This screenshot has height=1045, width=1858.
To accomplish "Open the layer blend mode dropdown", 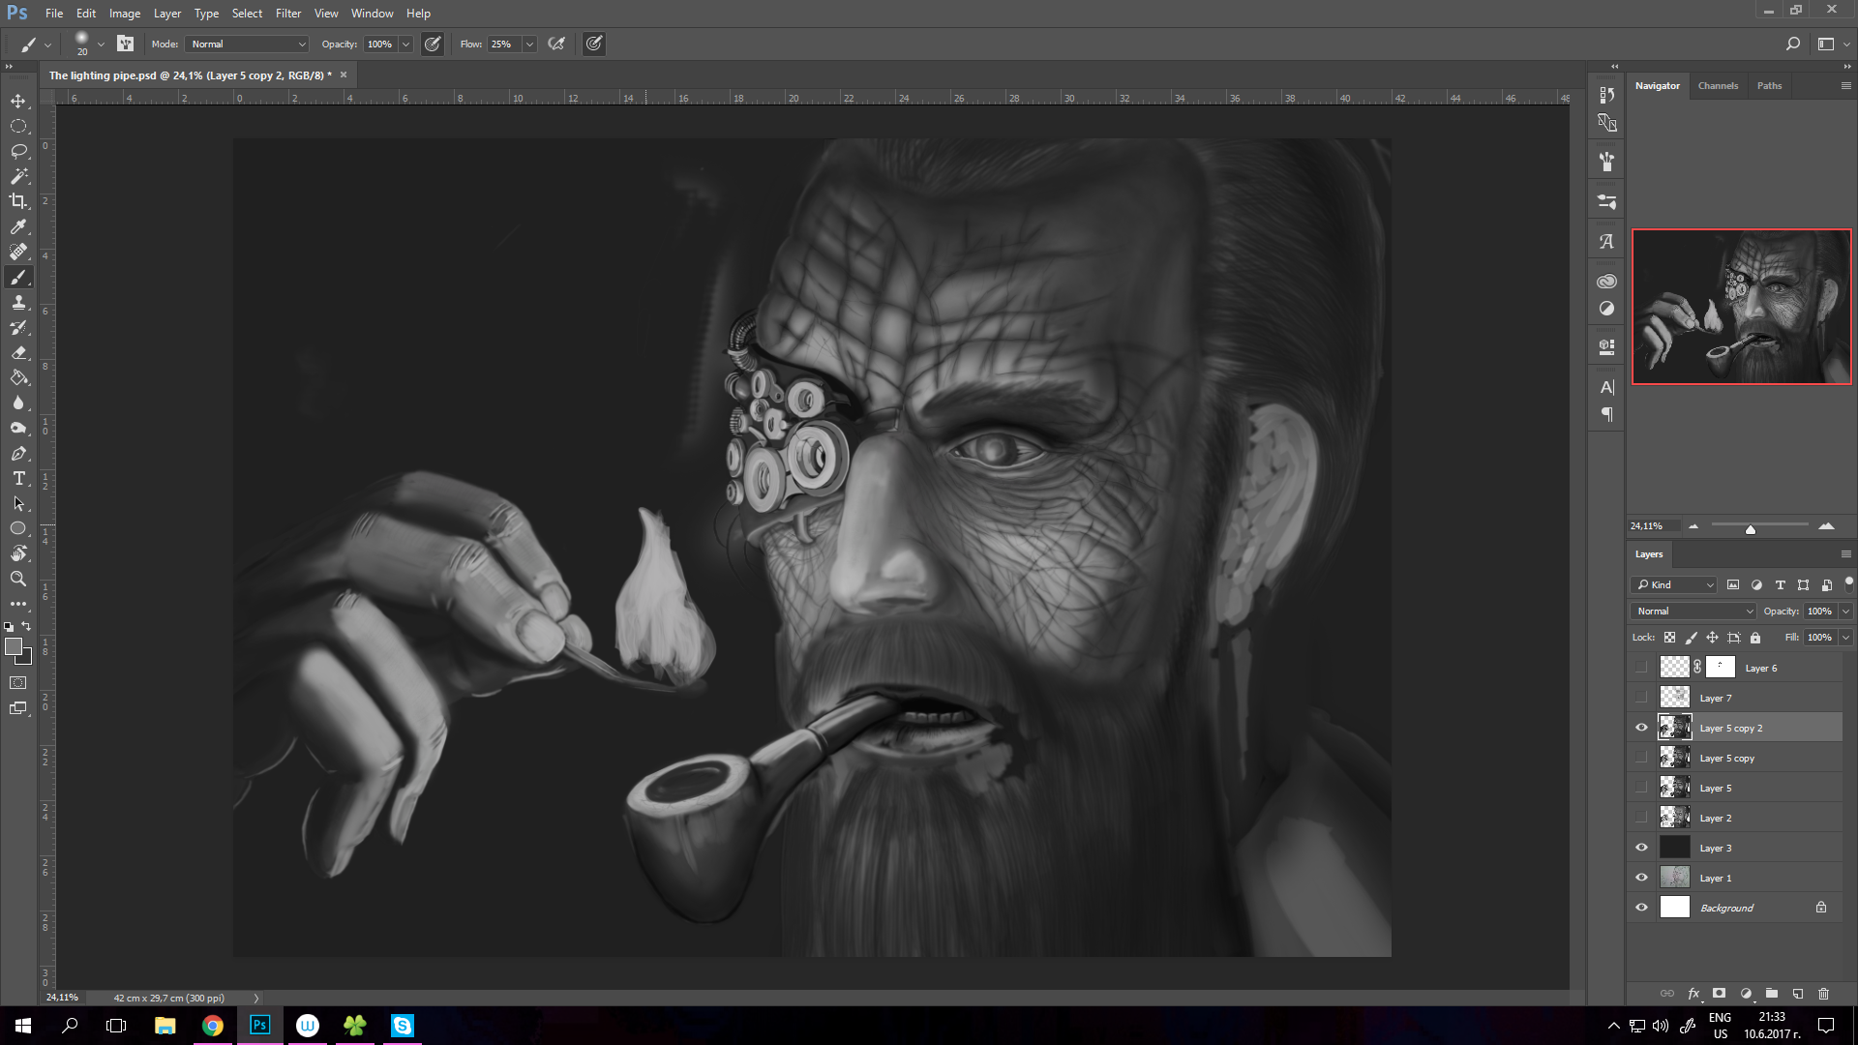I will tap(1693, 612).
